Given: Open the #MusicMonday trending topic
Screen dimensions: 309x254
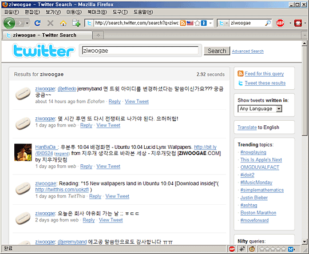Looking at the screenshot, I should tap(256, 182).
